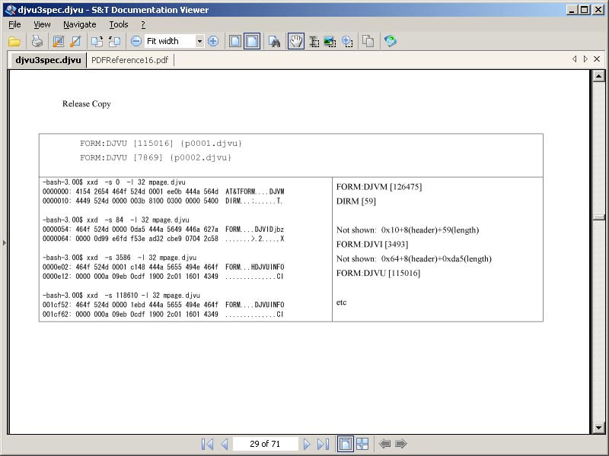Jump to the last page
609x456 pixels.
(323, 444)
